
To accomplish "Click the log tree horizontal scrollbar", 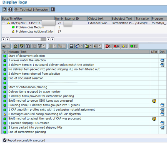I will (28, 39).
